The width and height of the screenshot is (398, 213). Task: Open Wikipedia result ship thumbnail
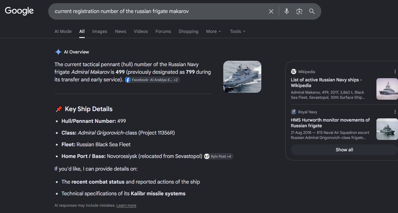coord(387,89)
